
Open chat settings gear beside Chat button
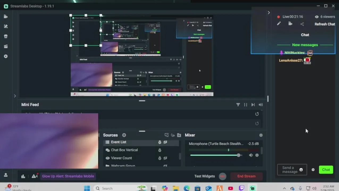point(313,170)
